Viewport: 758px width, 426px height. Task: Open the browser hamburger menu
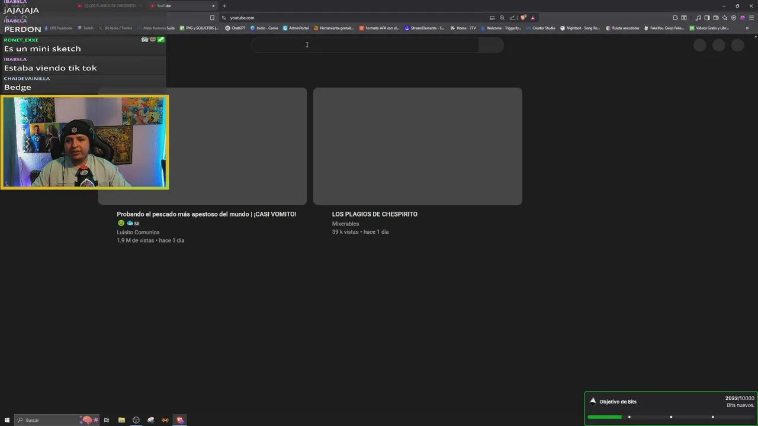coord(751,18)
